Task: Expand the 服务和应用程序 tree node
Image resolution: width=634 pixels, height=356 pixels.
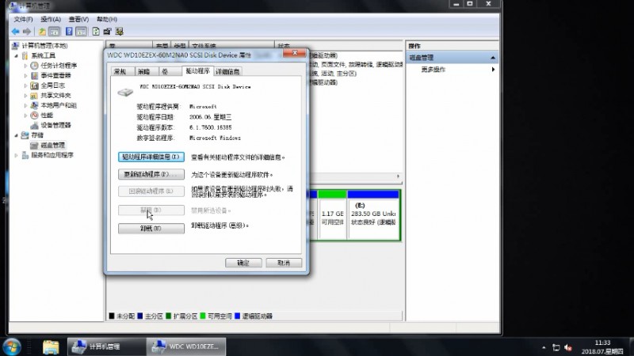Action: point(16,155)
